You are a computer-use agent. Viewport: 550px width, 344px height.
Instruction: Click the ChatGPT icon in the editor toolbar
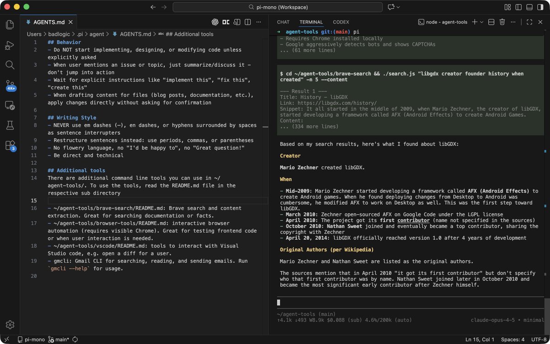tap(215, 22)
